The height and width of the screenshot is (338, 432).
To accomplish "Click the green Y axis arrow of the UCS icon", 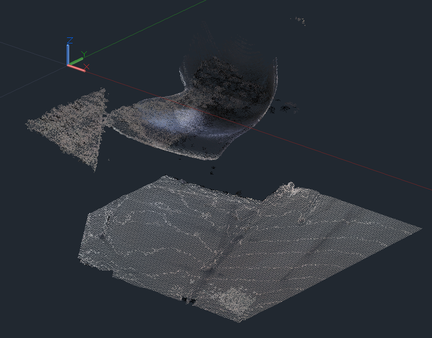I will [x=77, y=60].
